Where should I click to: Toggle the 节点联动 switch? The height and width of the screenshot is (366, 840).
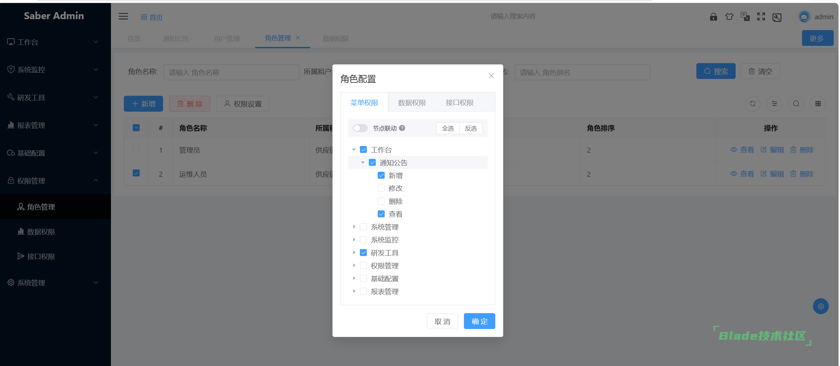[360, 128]
